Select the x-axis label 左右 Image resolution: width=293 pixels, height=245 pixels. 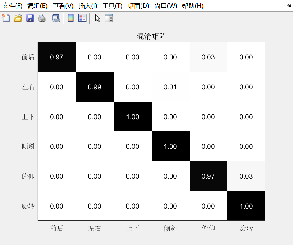95,228
